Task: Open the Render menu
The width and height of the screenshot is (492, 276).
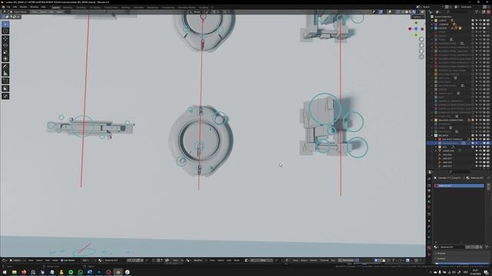Action: [x=24, y=7]
